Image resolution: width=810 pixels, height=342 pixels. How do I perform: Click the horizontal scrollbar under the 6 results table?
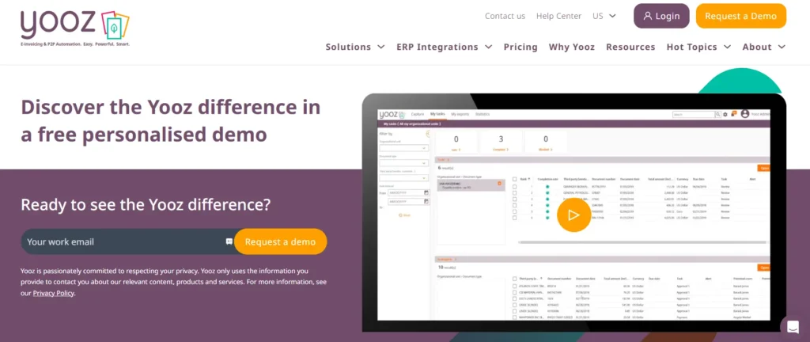tap(644, 241)
